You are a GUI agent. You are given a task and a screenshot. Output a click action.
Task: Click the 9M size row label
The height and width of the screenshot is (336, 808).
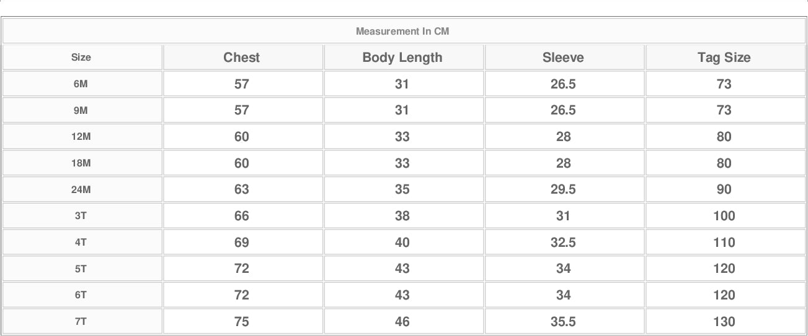[x=81, y=110]
